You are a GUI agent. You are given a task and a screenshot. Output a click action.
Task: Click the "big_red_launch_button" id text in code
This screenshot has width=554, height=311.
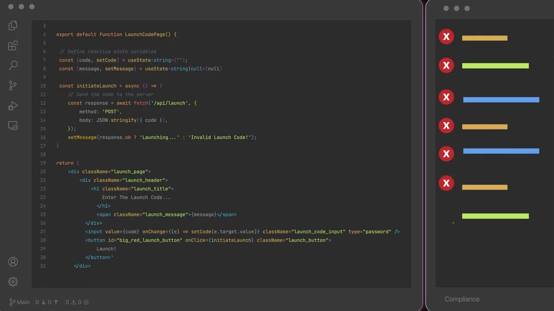(149, 240)
